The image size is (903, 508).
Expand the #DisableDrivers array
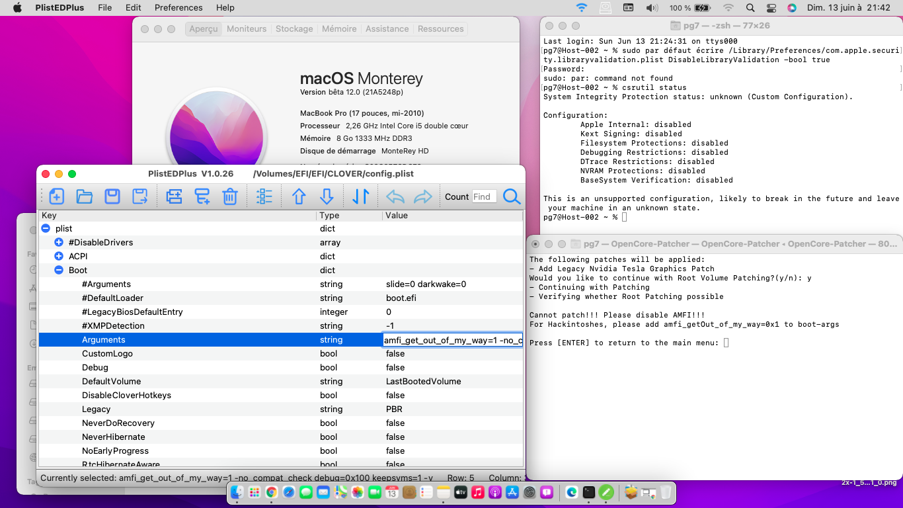point(59,242)
